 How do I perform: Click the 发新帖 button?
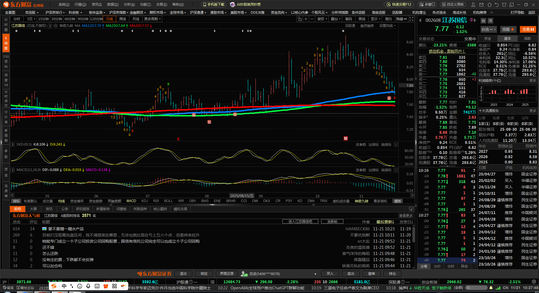[x=332, y=222]
